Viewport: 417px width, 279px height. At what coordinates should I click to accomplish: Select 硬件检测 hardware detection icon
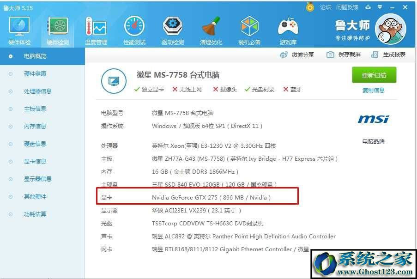click(58, 30)
